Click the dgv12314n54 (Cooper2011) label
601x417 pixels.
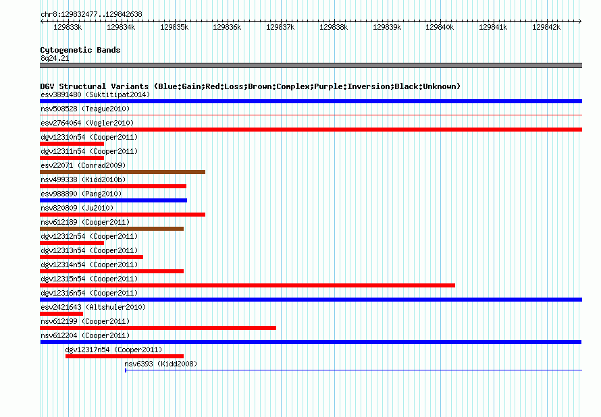[x=89, y=265]
